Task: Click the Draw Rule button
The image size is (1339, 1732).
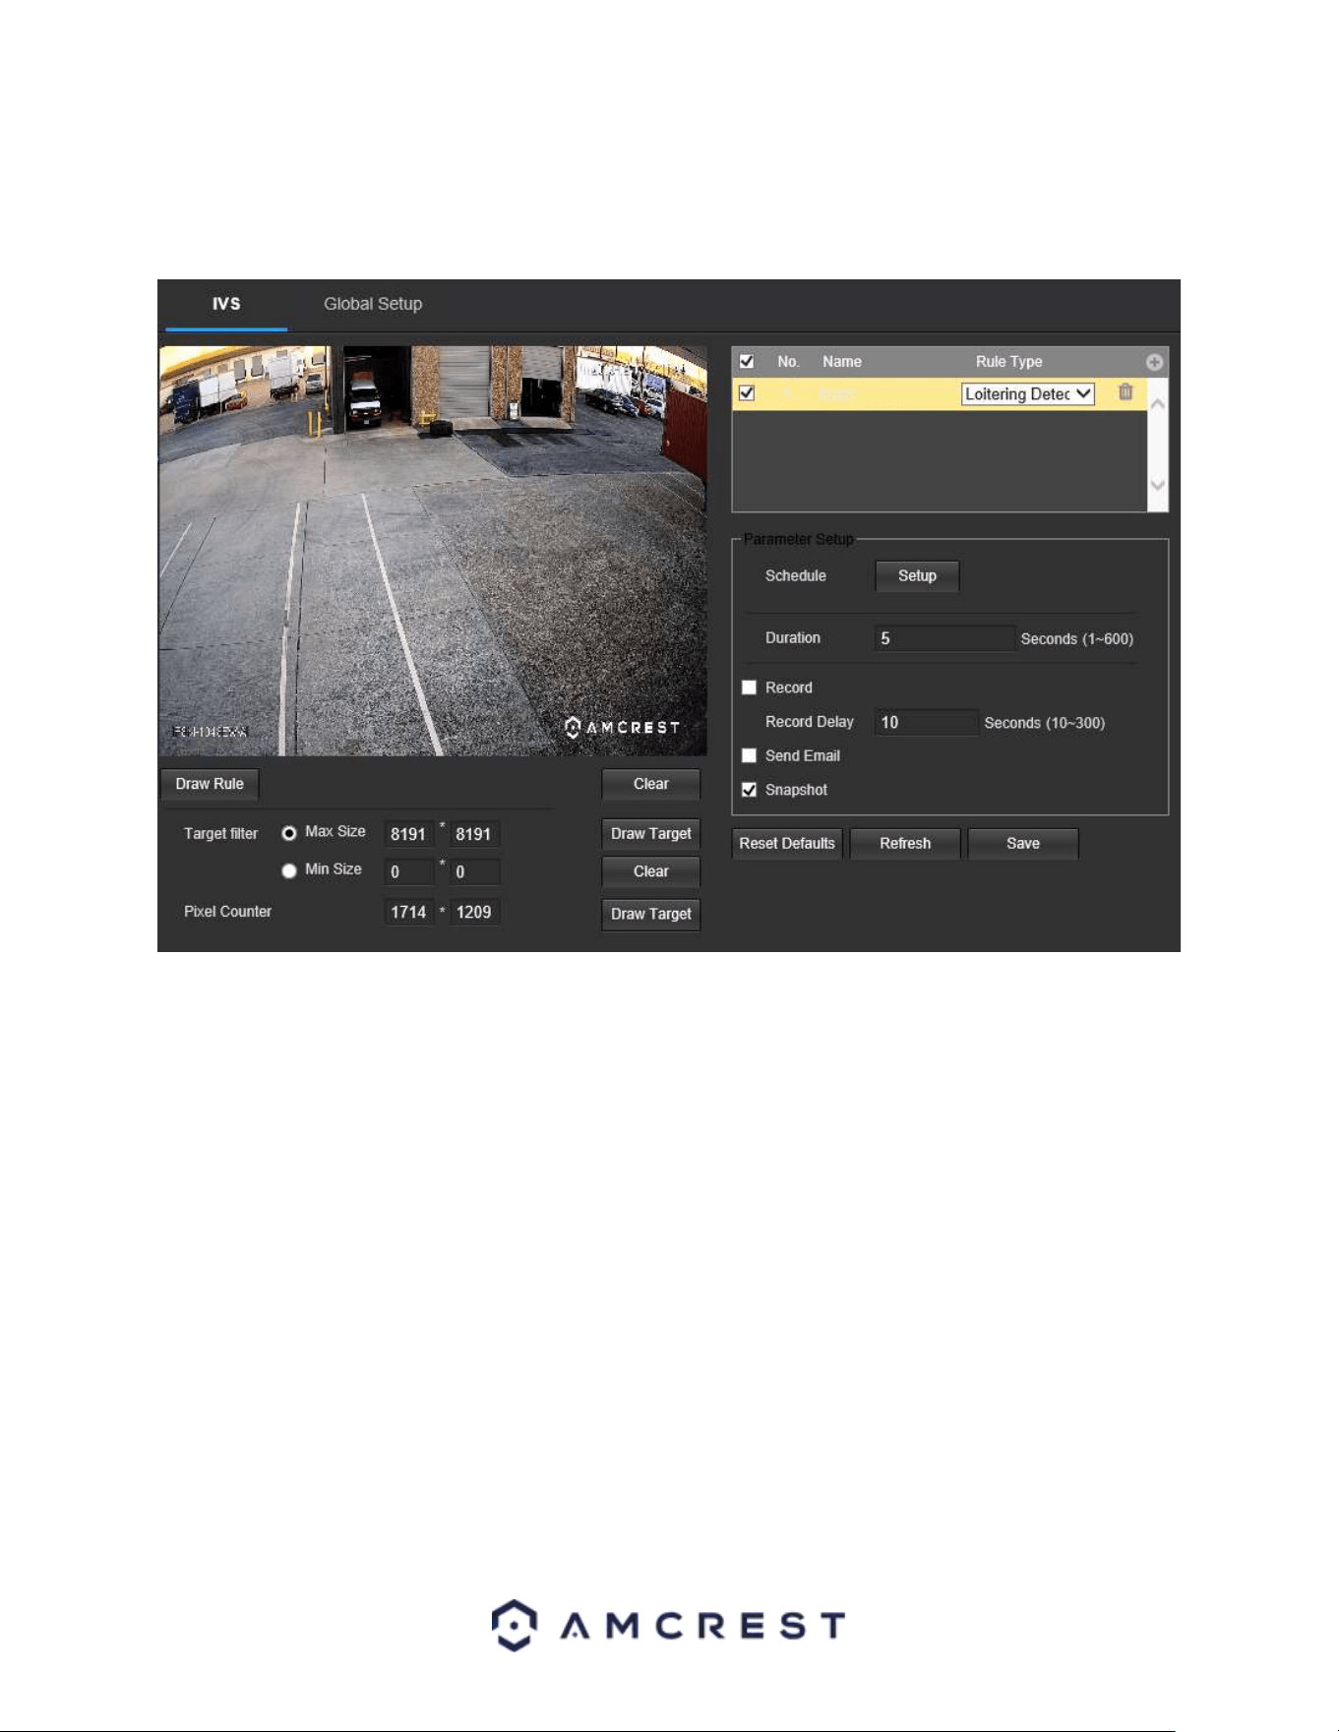Action: tap(210, 784)
